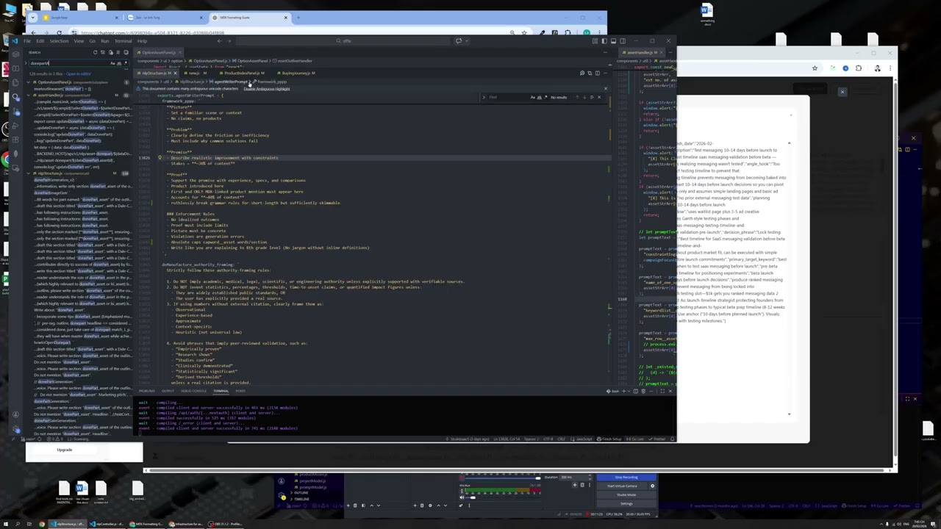Add a scene in the OBS Scenes dock
The height and width of the screenshot is (529, 941).
(348, 505)
